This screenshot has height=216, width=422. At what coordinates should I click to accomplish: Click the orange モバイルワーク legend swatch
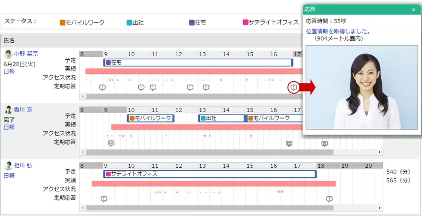coord(62,23)
